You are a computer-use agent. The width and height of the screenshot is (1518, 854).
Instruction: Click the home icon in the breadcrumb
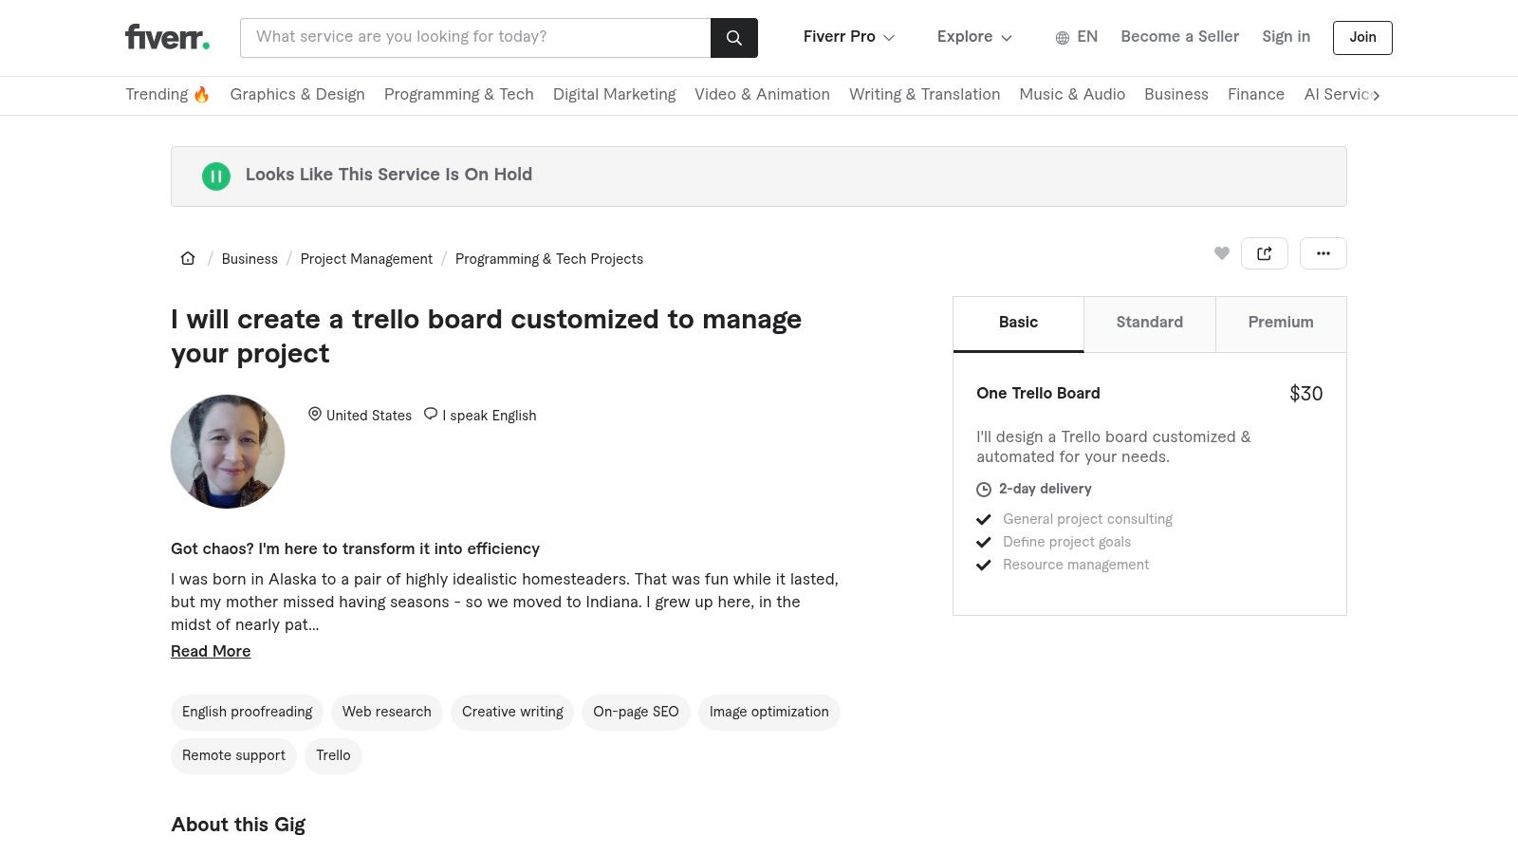(x=188, y=257)
